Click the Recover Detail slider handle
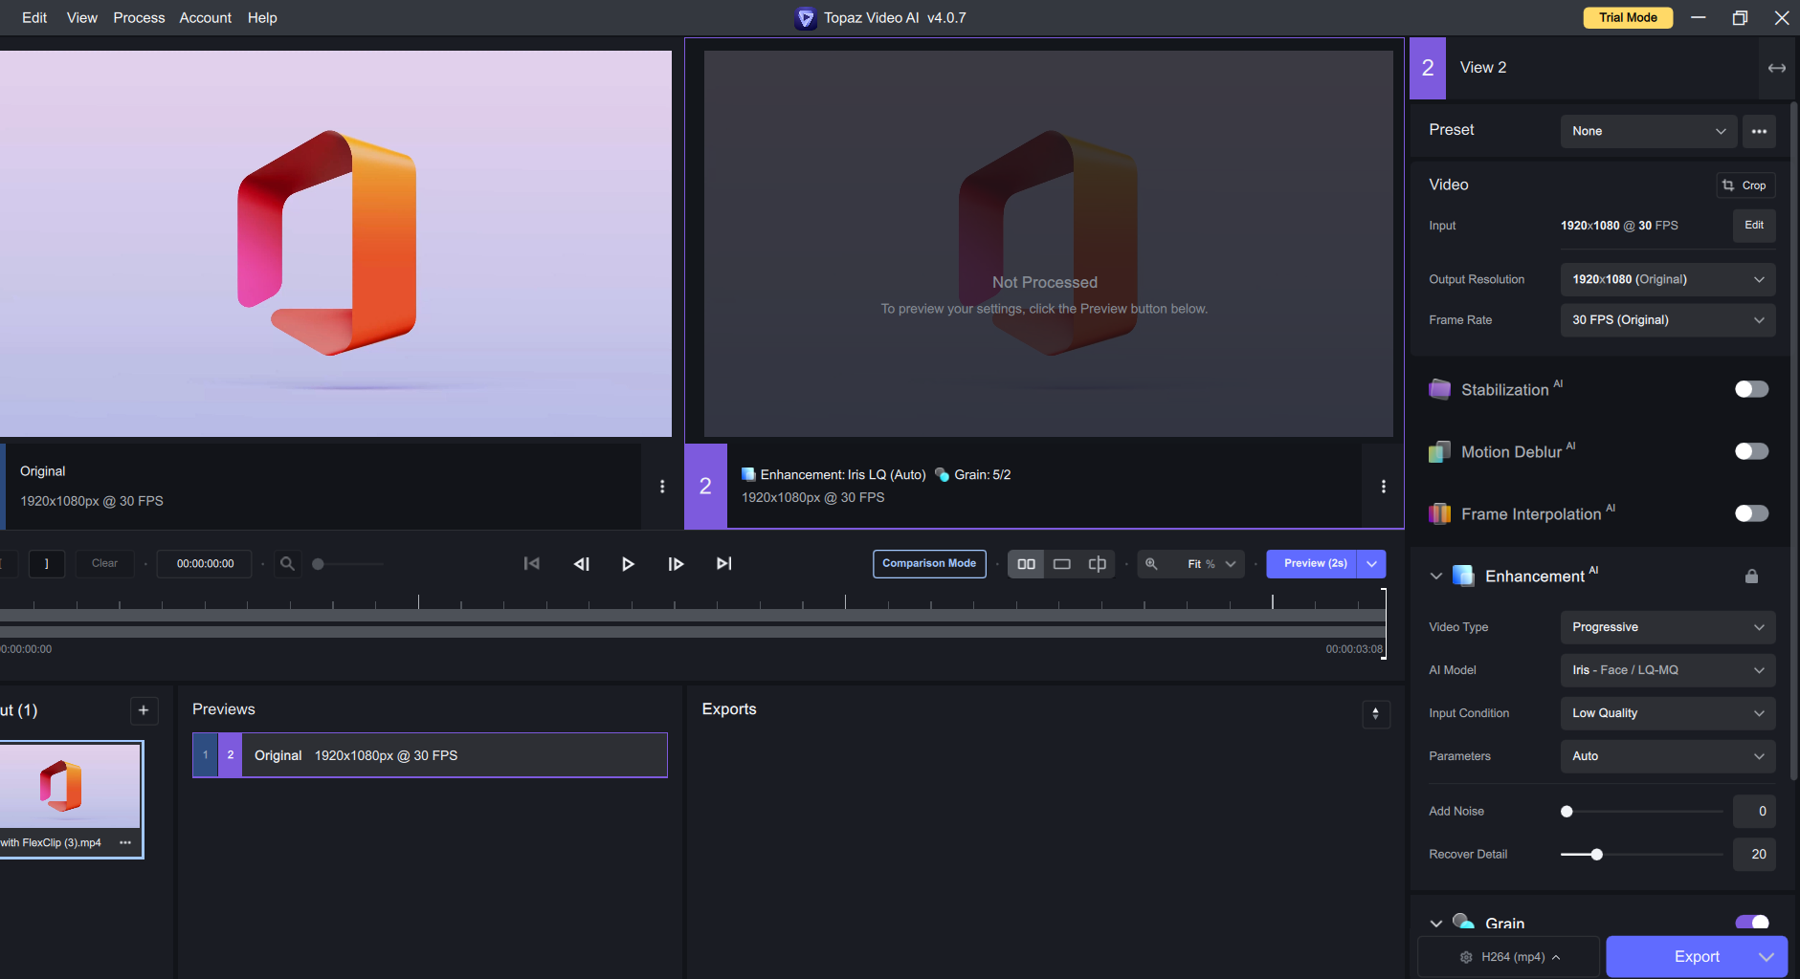The image size is (1800, 979). coord(1596,855)
